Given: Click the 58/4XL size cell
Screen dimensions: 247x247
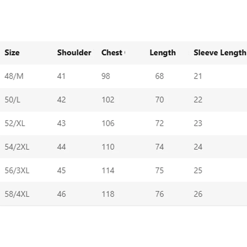Looking at the screenshot, I should (17, 194).
